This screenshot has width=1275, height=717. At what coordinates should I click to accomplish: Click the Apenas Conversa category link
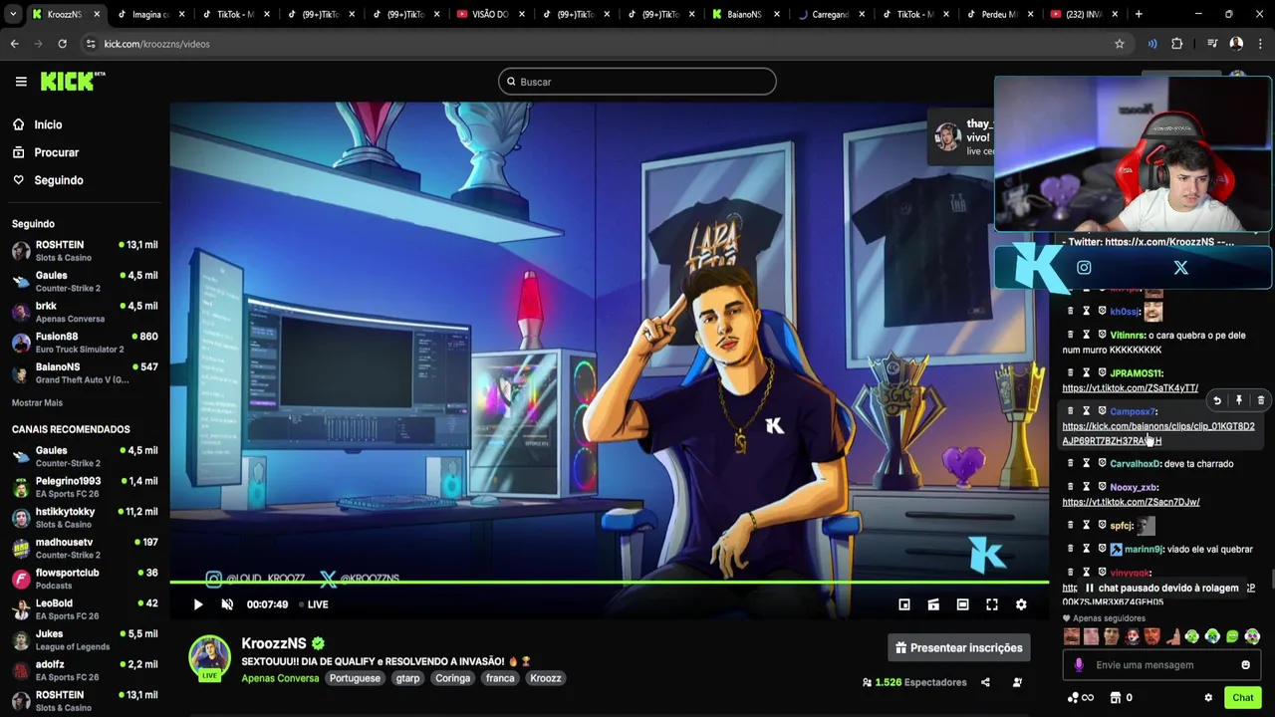(x=280, y=678)
